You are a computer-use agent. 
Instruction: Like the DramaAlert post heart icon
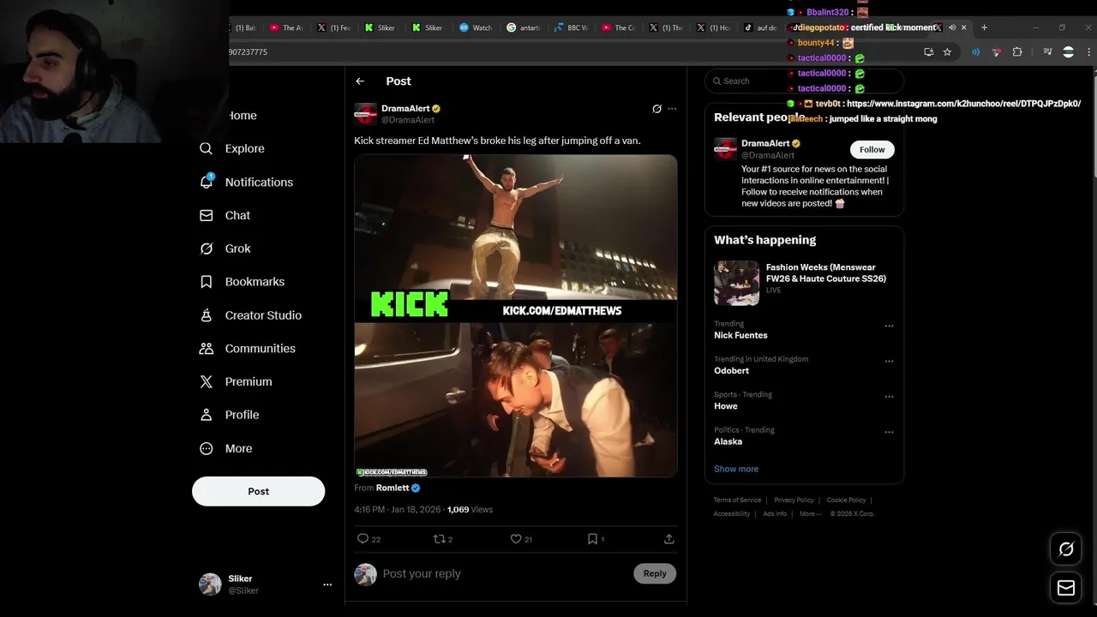click(x=516, y=539)
